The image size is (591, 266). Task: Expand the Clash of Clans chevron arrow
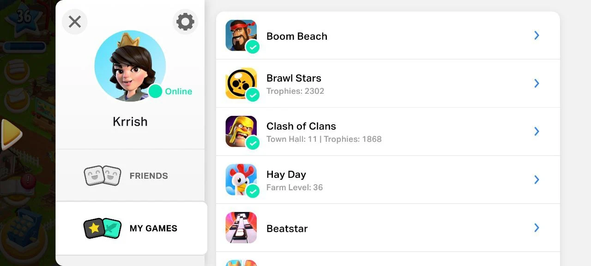point(537,132)
